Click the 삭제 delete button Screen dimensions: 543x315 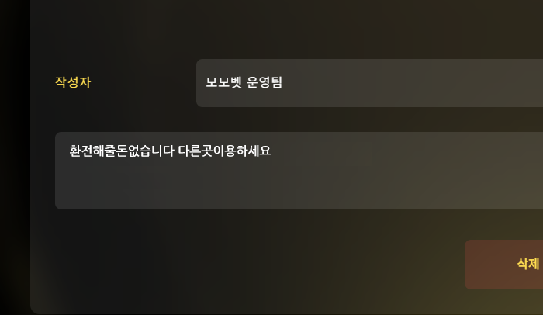tap(504, 265)
